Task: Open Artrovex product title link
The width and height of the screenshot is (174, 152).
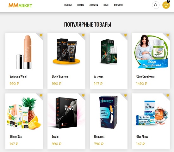Action: (x=99, y=76)
